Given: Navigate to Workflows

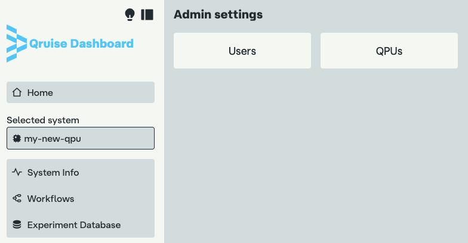Looking at the screenshot, I should [x=51, y=199].
